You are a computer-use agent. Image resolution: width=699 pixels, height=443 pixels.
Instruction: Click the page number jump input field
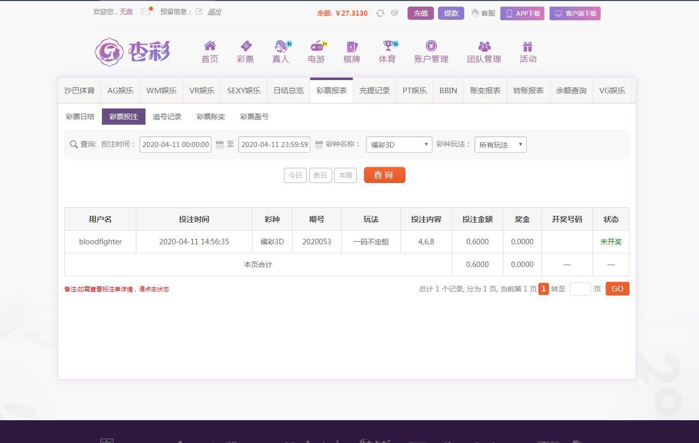click(x=580, y=289)
